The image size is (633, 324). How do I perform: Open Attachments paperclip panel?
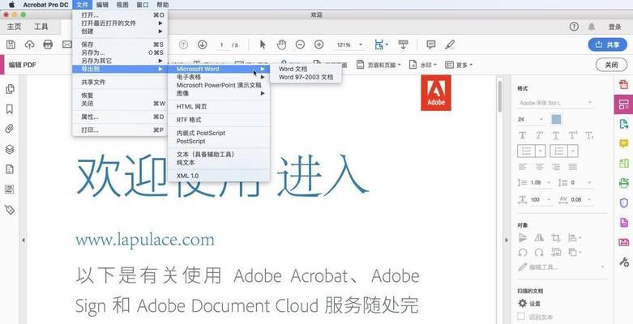(x=10, y=129)
